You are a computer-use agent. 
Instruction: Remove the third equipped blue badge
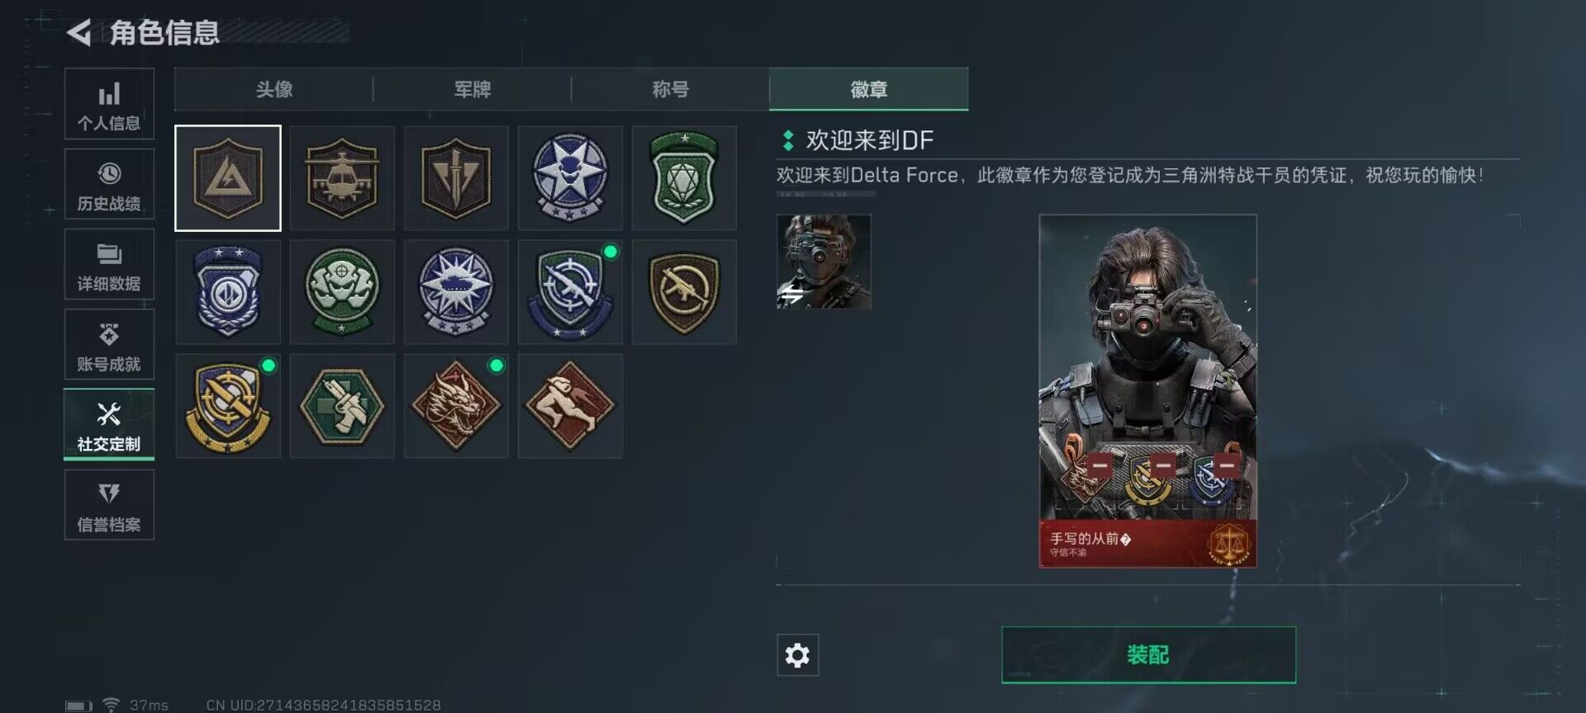point(1227,465)
